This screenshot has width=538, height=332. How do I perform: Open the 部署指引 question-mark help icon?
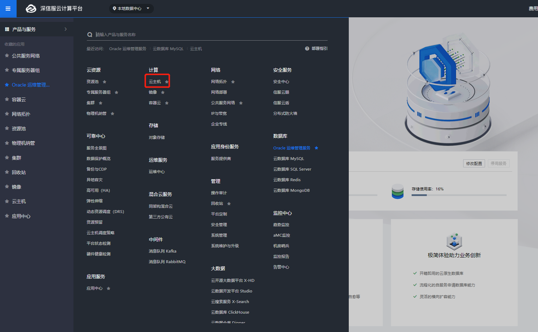(307, 48)
